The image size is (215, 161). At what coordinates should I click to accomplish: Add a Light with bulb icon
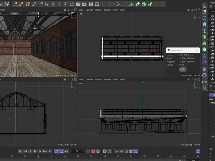tap(205, 88)
